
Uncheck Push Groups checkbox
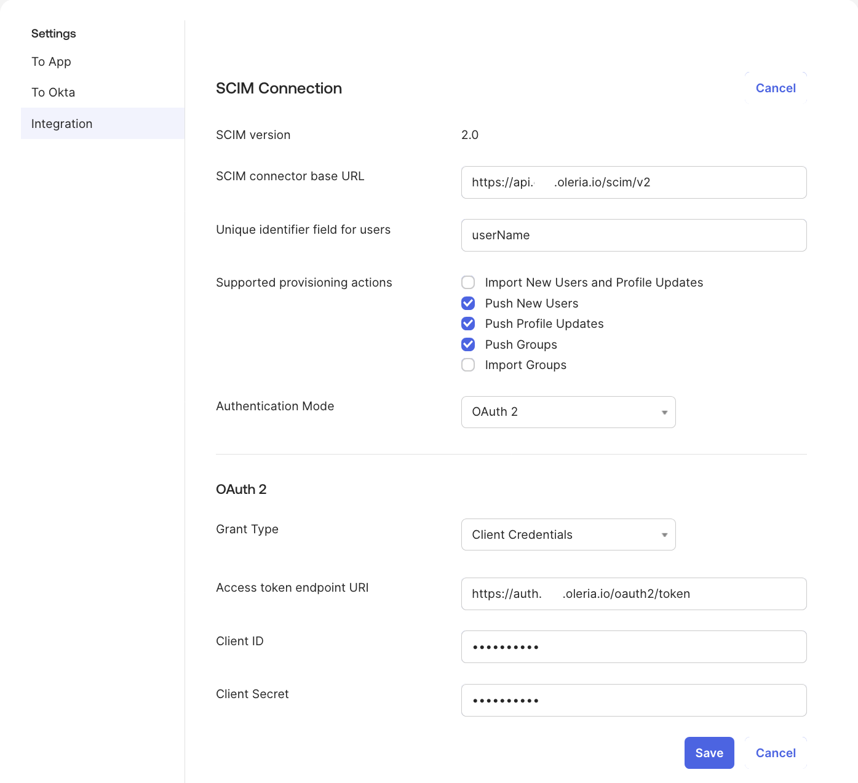(x=468, y=344)
